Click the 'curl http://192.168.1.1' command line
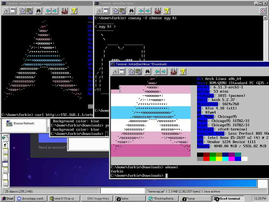269x202 pixels. [64, 115]
